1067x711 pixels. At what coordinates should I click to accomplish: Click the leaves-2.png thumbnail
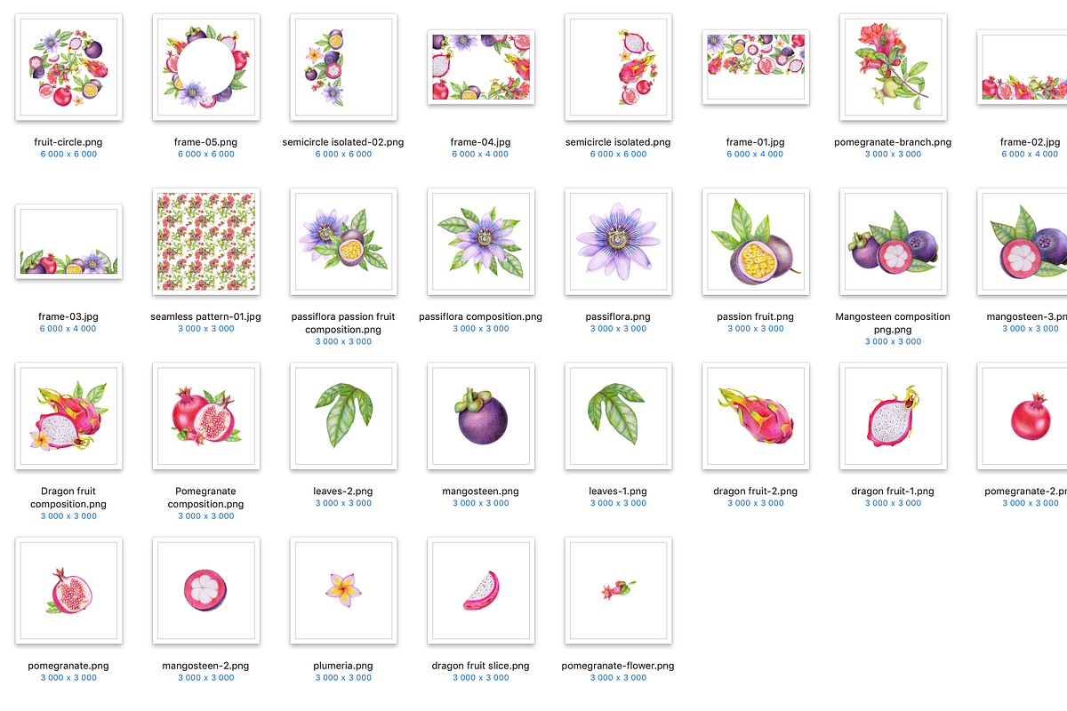pyautogui.click(x=343, y=416)
